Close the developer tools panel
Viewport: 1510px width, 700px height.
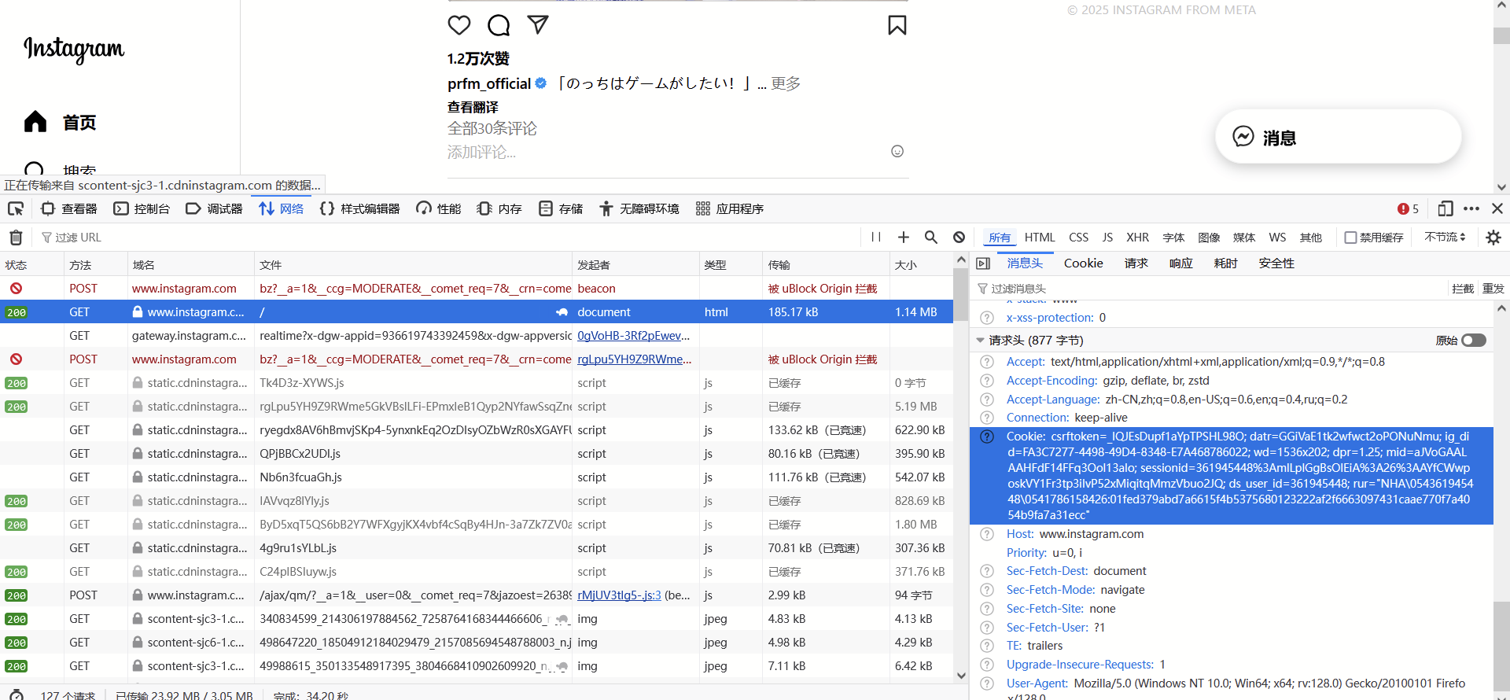1497,208
